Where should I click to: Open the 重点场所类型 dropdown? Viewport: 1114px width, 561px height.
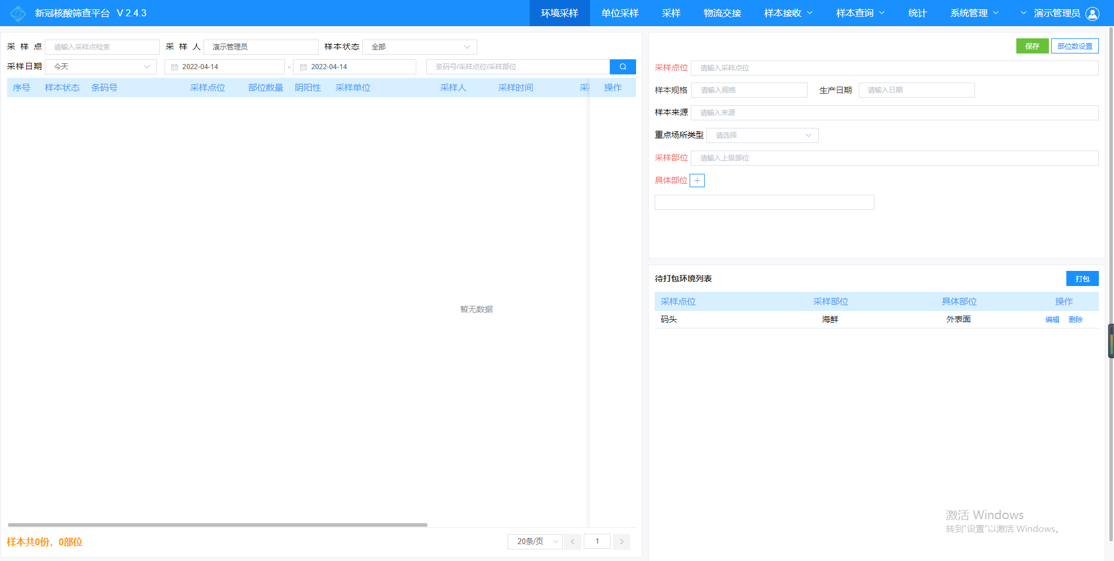[762, 135]
